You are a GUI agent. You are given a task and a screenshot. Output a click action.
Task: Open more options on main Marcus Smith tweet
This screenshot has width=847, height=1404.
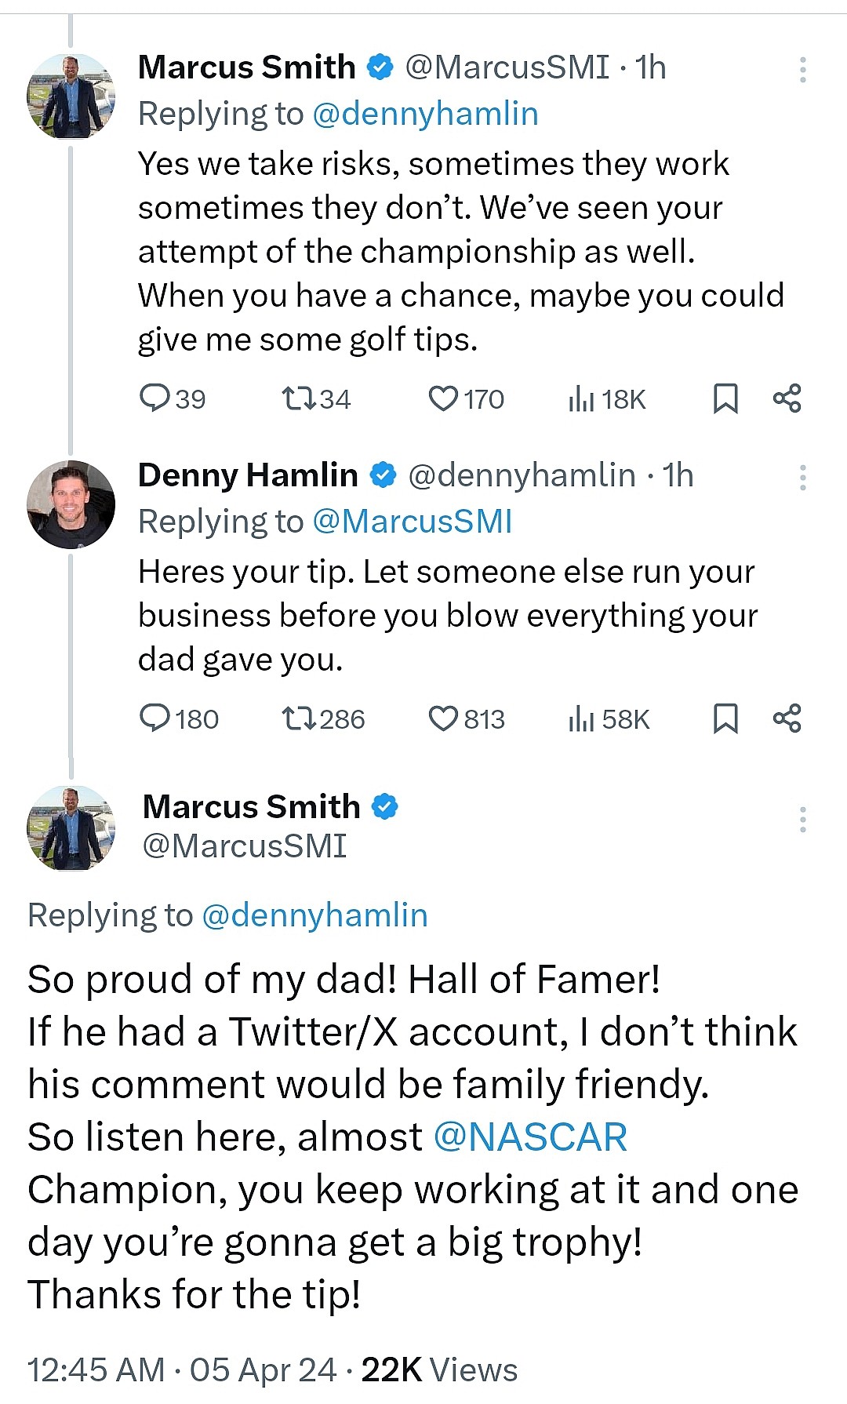(802, 819)
